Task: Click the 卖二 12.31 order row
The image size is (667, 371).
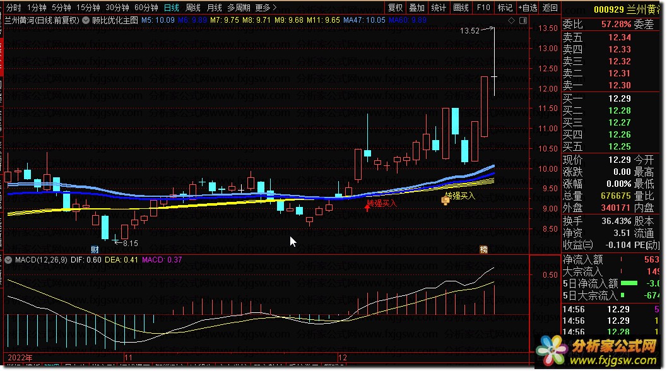Action: pos(611,73)
